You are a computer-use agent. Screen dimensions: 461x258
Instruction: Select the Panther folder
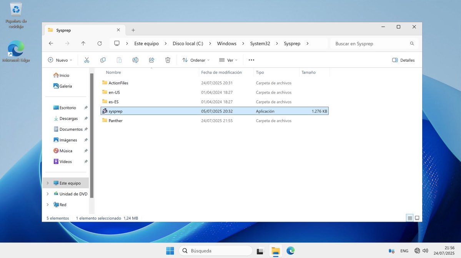pyautogui.click(x=215, y=120)
